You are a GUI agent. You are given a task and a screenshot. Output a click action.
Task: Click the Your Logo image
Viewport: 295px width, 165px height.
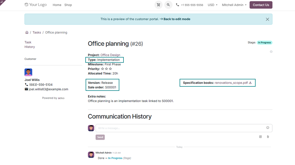coord(36,5)
